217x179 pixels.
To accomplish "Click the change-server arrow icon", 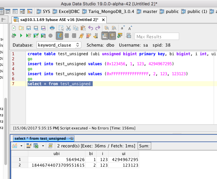I will tap(96, 36).
